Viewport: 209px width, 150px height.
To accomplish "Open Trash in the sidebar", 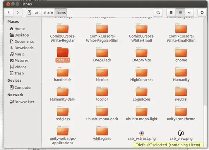I will click(17, 73).
